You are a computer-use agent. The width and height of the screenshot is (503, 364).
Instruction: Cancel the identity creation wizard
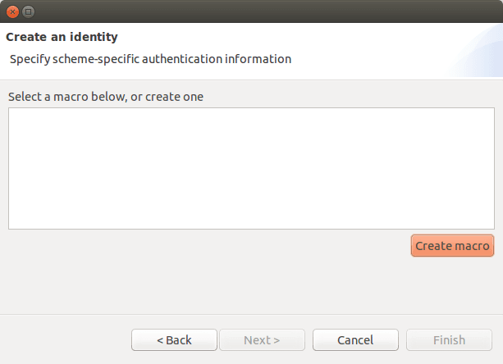[355, 340]
